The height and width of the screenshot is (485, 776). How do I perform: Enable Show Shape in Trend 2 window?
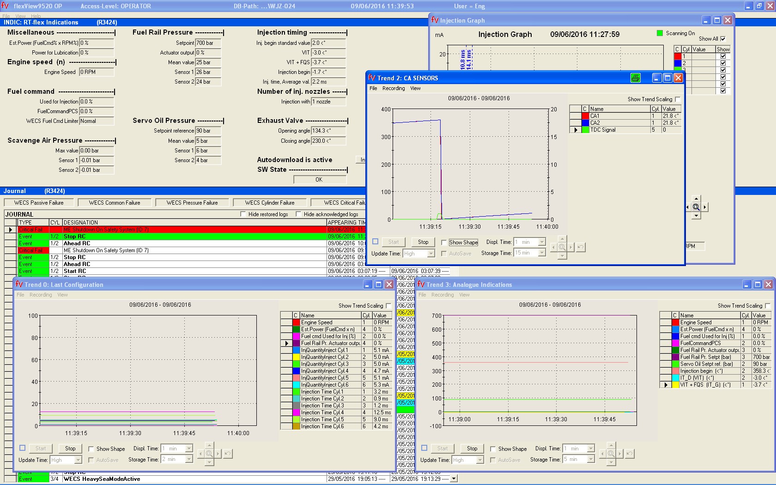tap(444, 242)
